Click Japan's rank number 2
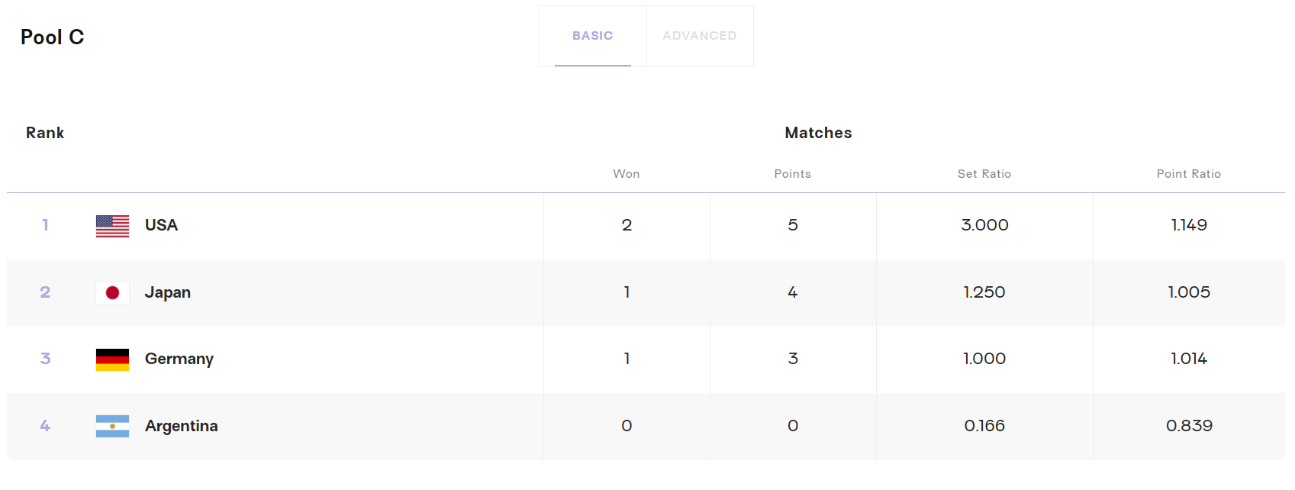 (45, 292)
